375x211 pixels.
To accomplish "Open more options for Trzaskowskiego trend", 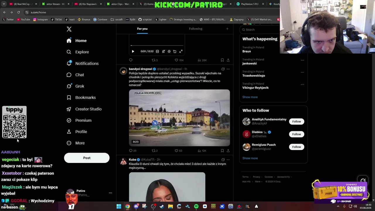I will click(302, 72).
